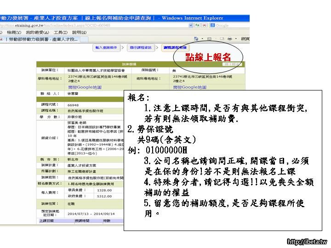Click the RSS feeds icon in command bar
The image size is (331, 248).
[x=208, y=39]
